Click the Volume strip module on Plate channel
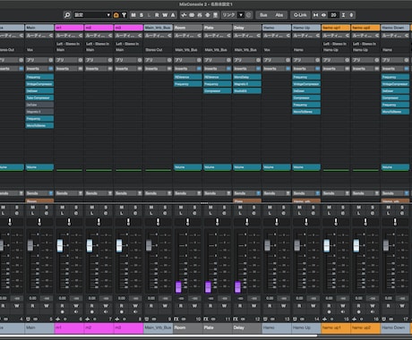The height and width of the screenshot is (340, 412). tap(218, 167)
